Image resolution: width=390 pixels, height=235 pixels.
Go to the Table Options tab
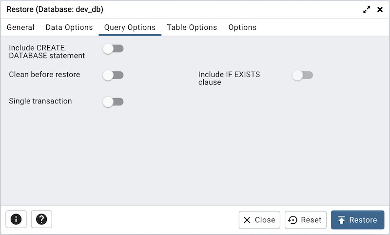(x=192, y=27)
